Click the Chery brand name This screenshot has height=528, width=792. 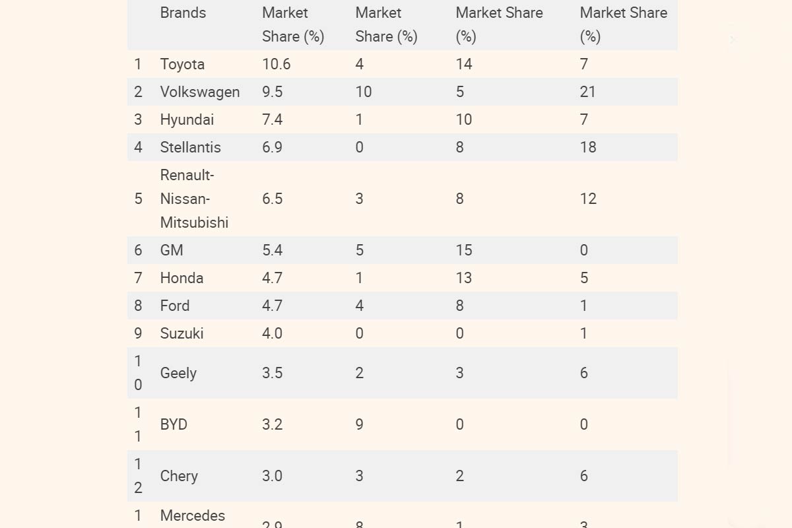click(x=179, y=477)
